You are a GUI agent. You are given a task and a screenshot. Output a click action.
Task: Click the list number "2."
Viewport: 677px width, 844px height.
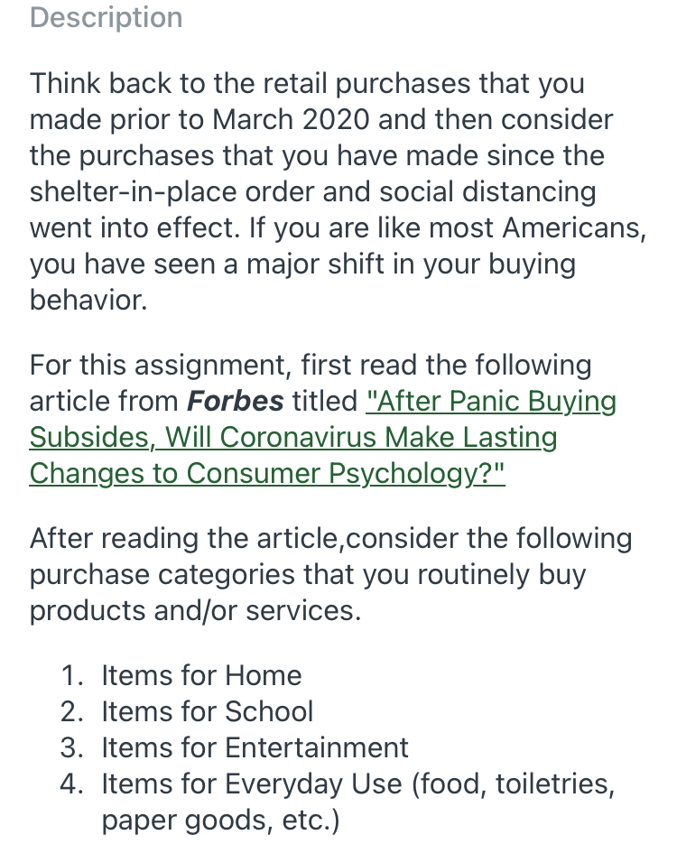pos(74,711)
